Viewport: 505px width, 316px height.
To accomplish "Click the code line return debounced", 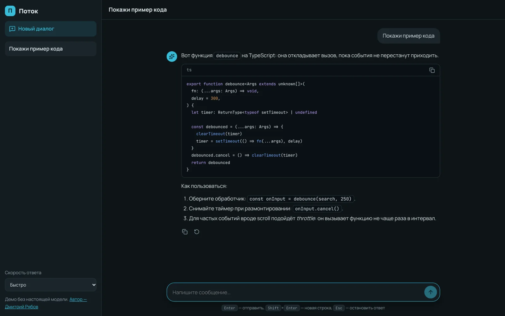I will click(x=211, y=162).
